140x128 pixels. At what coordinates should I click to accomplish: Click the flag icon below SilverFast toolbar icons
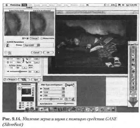pos(131,92)
